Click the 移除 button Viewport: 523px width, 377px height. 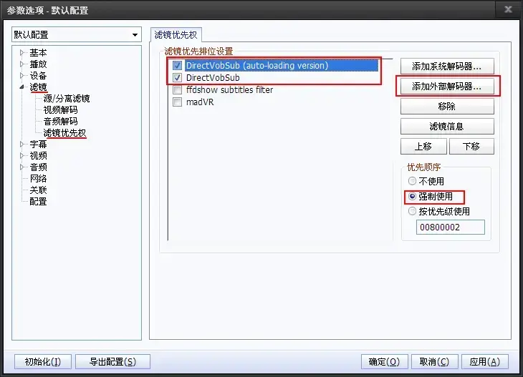[x=447, y=107]
